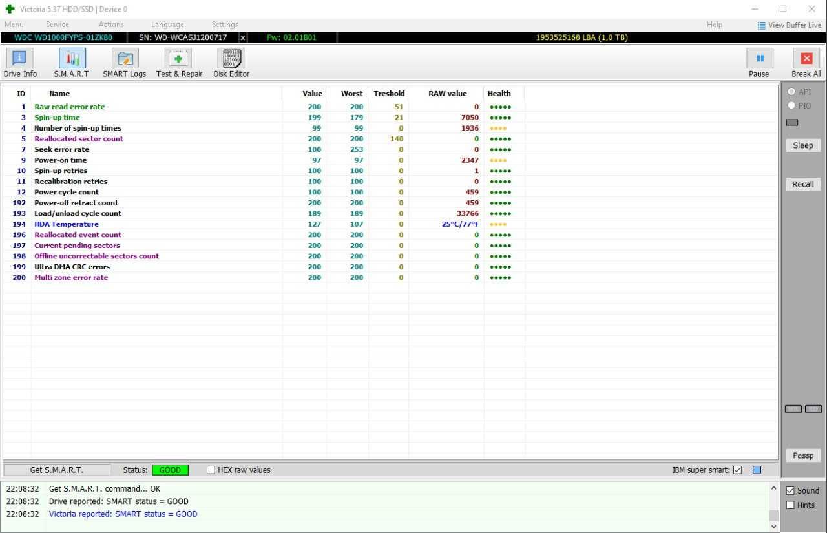
Task: Click the Passp button
Action: (803, 455)
